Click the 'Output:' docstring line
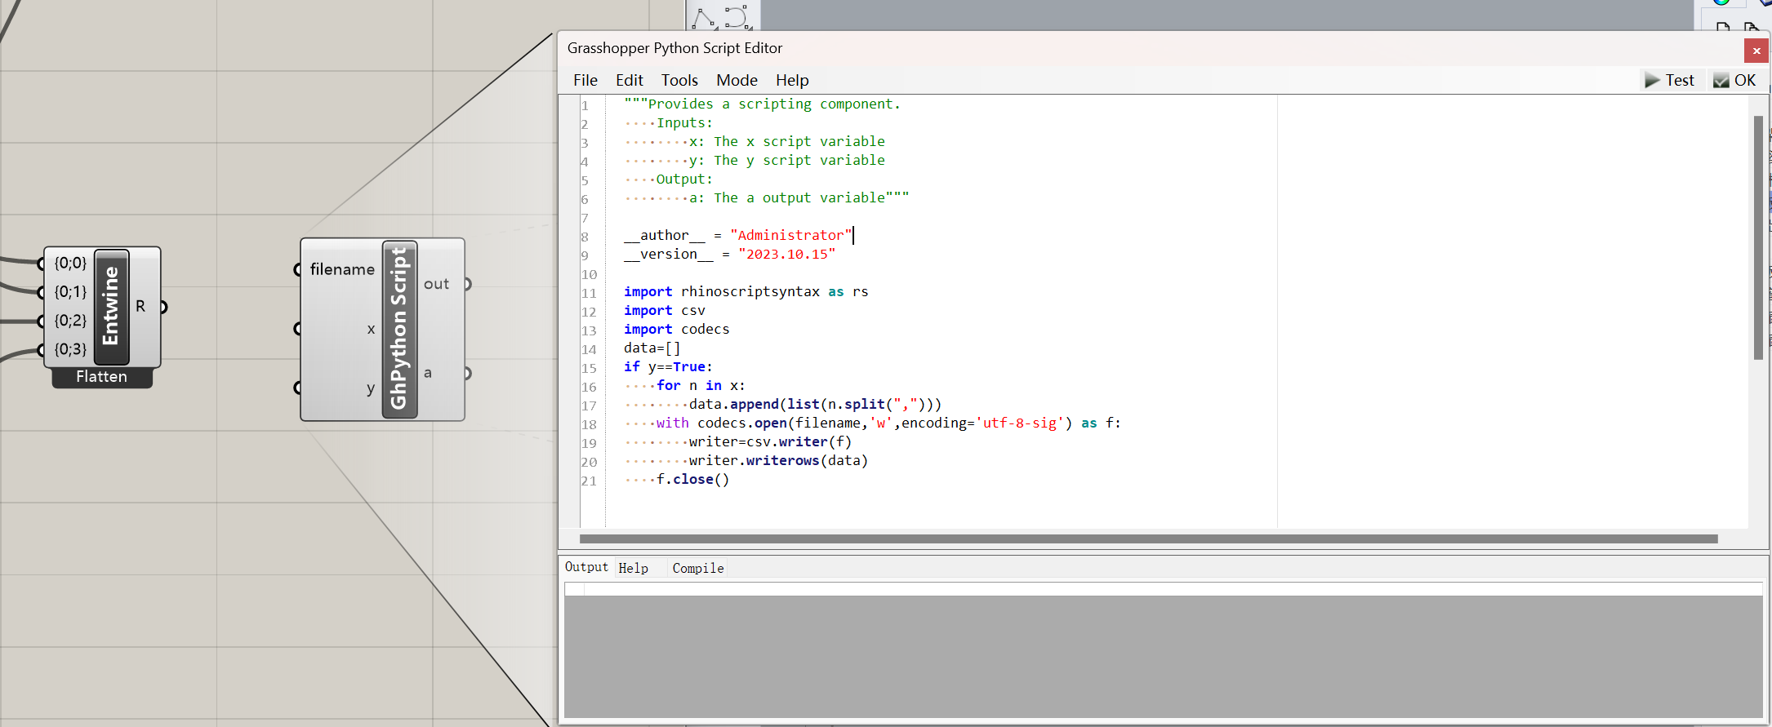 point(684,179)
